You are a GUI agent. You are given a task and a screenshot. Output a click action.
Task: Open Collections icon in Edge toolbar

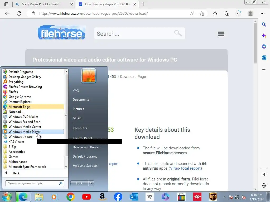pos(227,13)
